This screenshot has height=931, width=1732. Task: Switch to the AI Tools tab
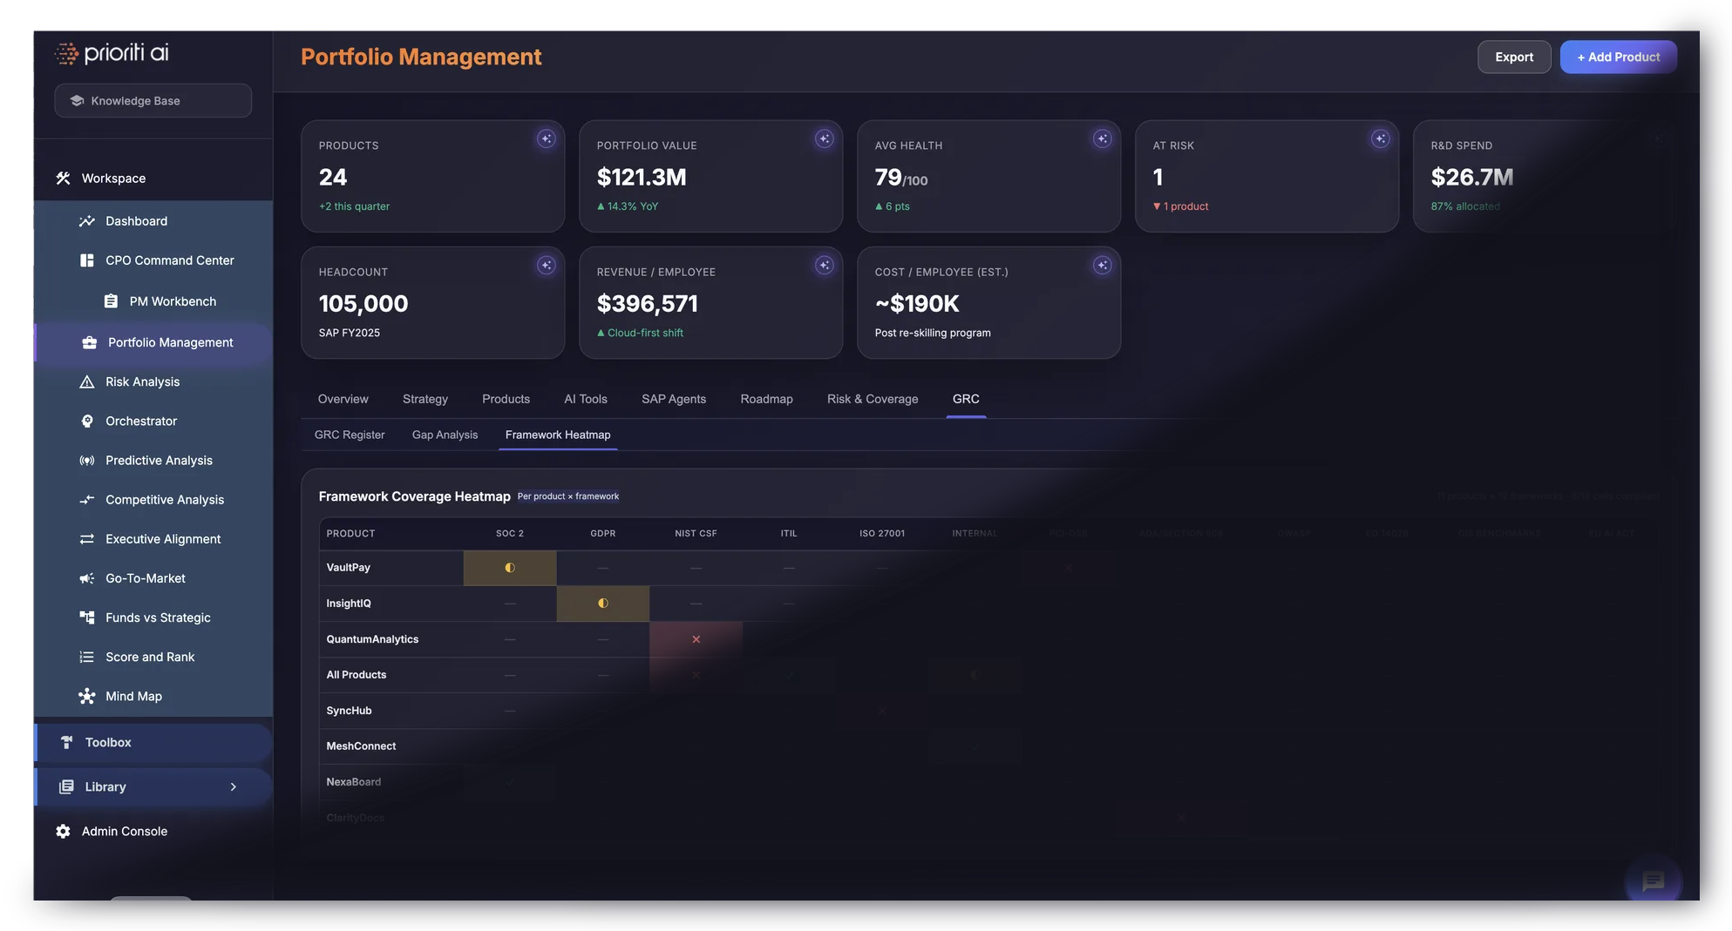(586, 399)
